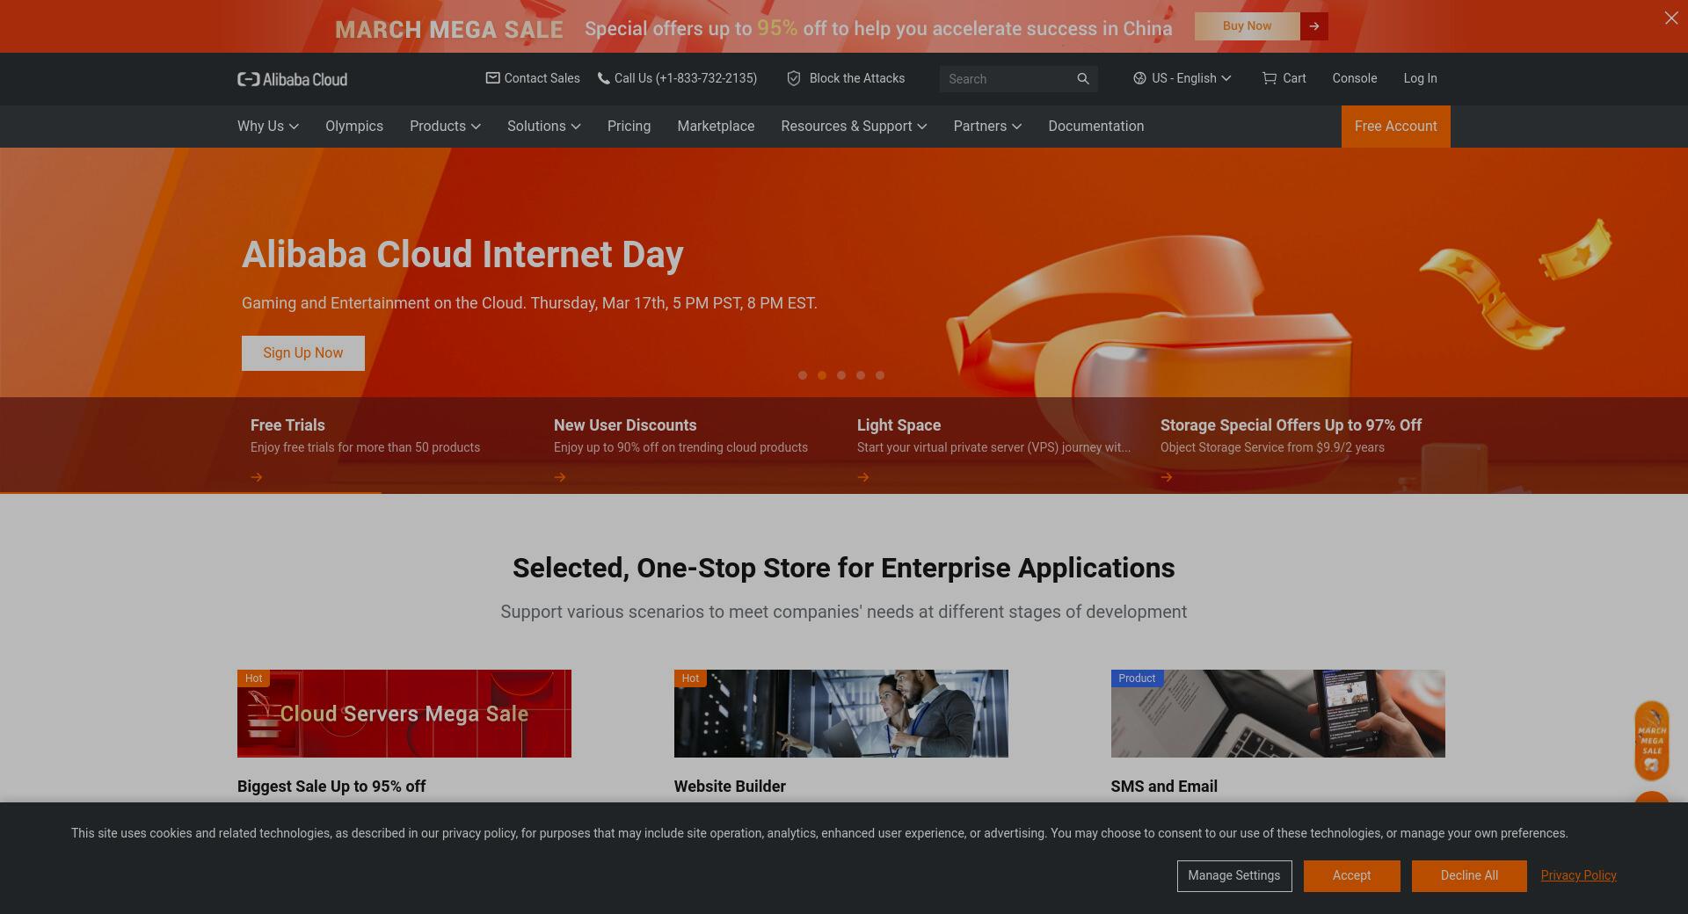Click the Contact Sales envelope icon

pyautogui.click(x=492, y=78)
